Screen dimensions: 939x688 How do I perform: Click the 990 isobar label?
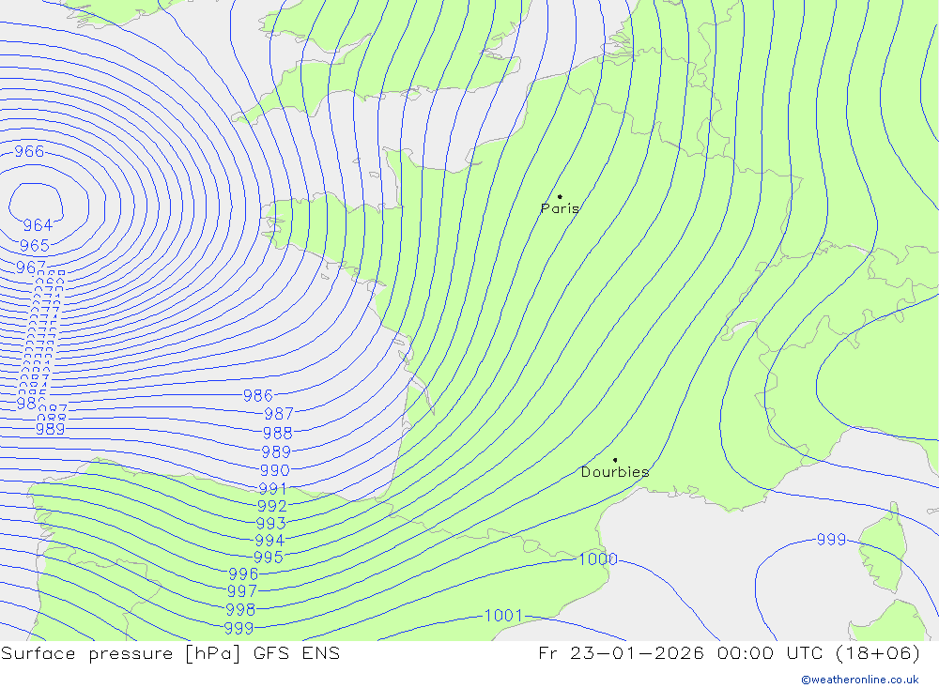tap(275, 470)
